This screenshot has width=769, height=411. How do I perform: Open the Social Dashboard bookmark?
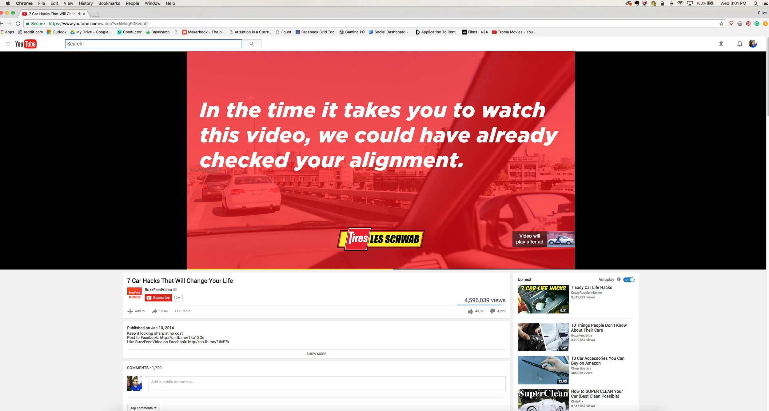[x=390, y=32]
